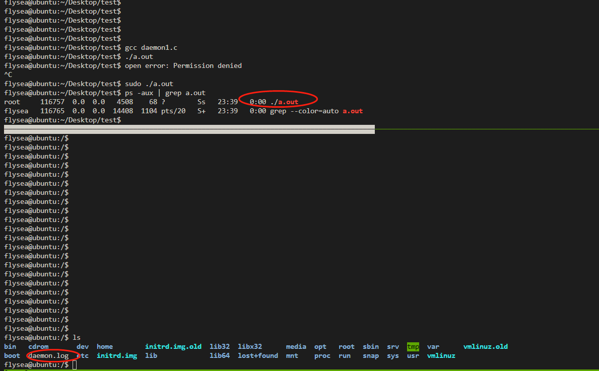Select the ^C interrupt text
Viewport: 599px width, 371px height.
(7, 75)
